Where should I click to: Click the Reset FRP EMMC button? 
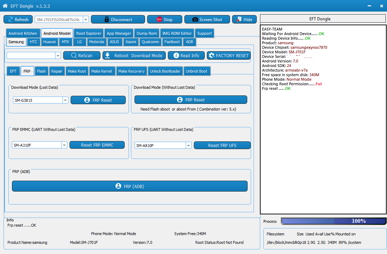pyautogui.click(x=97, y=145)
